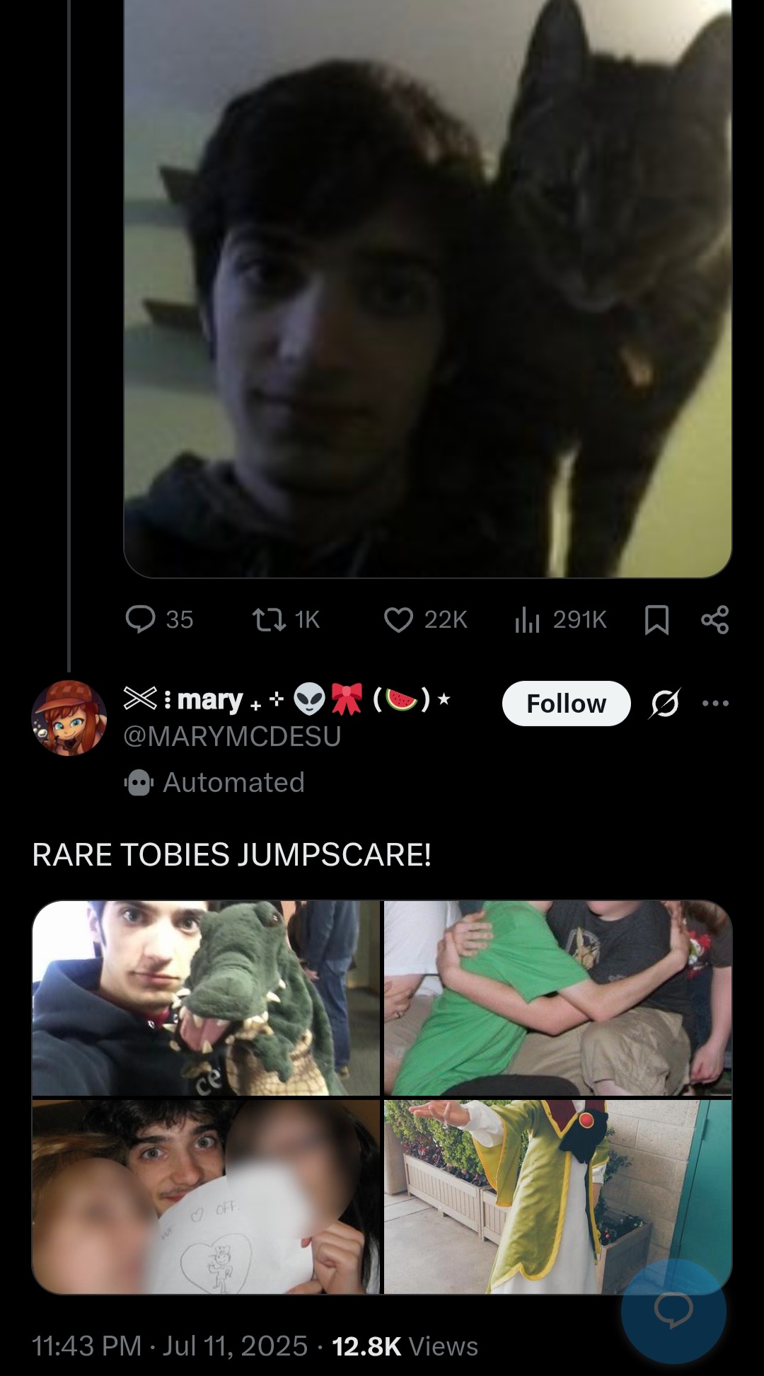The height and width of the screenshot is (1376, 764).
Task: Open the three-dot more options menu
Action: coord(715,704)
